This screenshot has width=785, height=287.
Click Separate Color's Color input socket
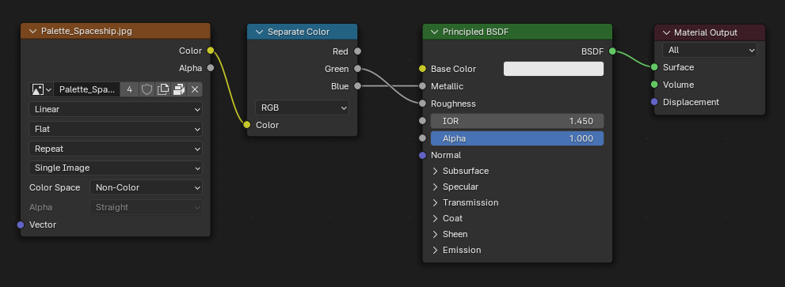coord(247,125)
